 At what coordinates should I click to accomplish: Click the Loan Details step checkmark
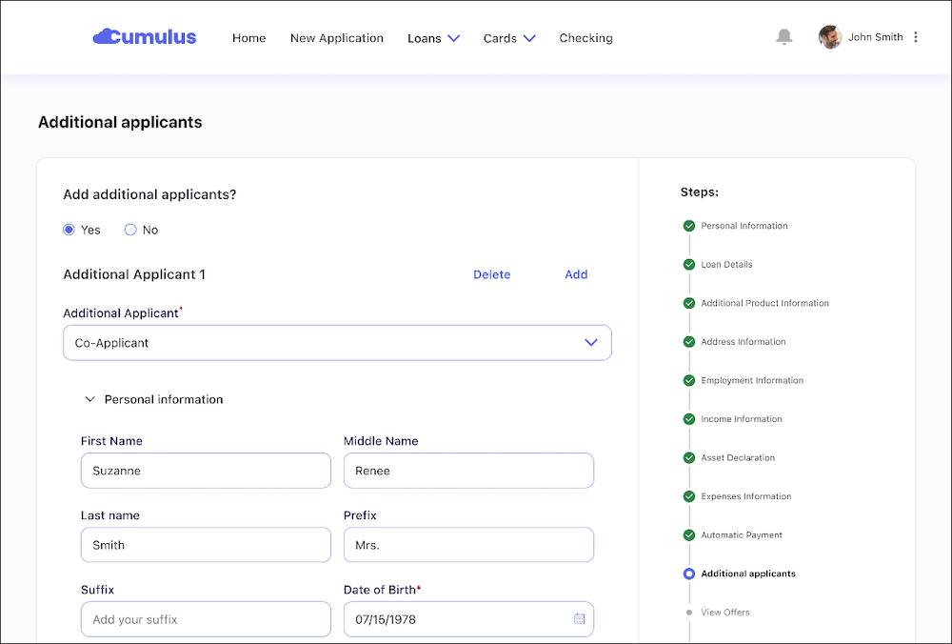(x=689, y=265)
